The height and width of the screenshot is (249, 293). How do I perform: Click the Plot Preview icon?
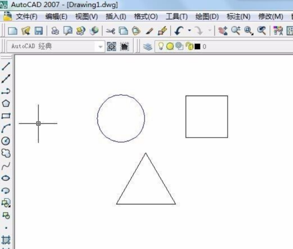(x=68, y=31)
